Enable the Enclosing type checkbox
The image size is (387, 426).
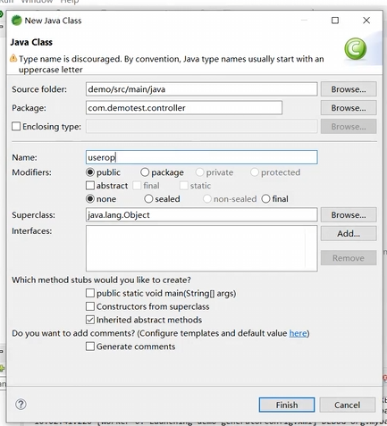click(16, 127)
